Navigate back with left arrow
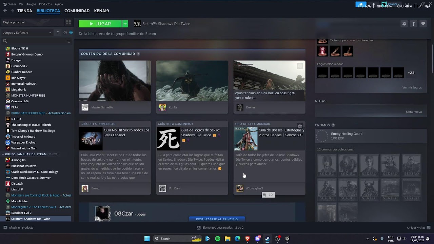Screen dimensions: 434x244 (x=5, y=11)
